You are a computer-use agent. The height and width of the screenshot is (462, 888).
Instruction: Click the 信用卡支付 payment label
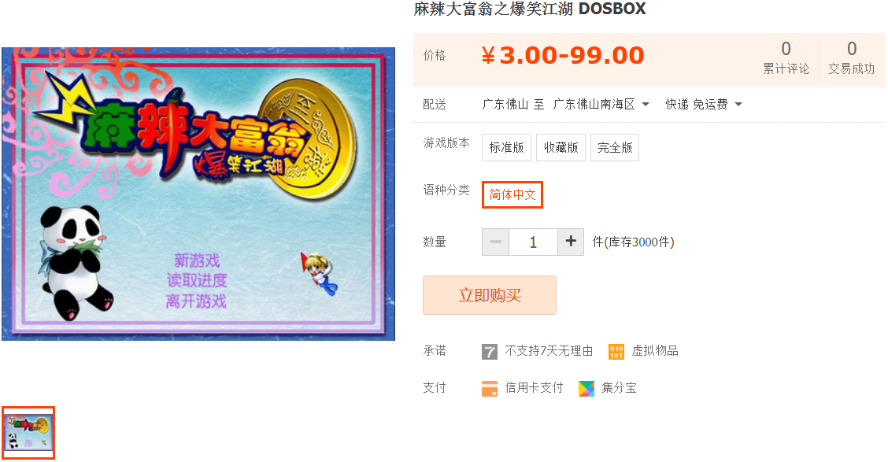point(534,388)
